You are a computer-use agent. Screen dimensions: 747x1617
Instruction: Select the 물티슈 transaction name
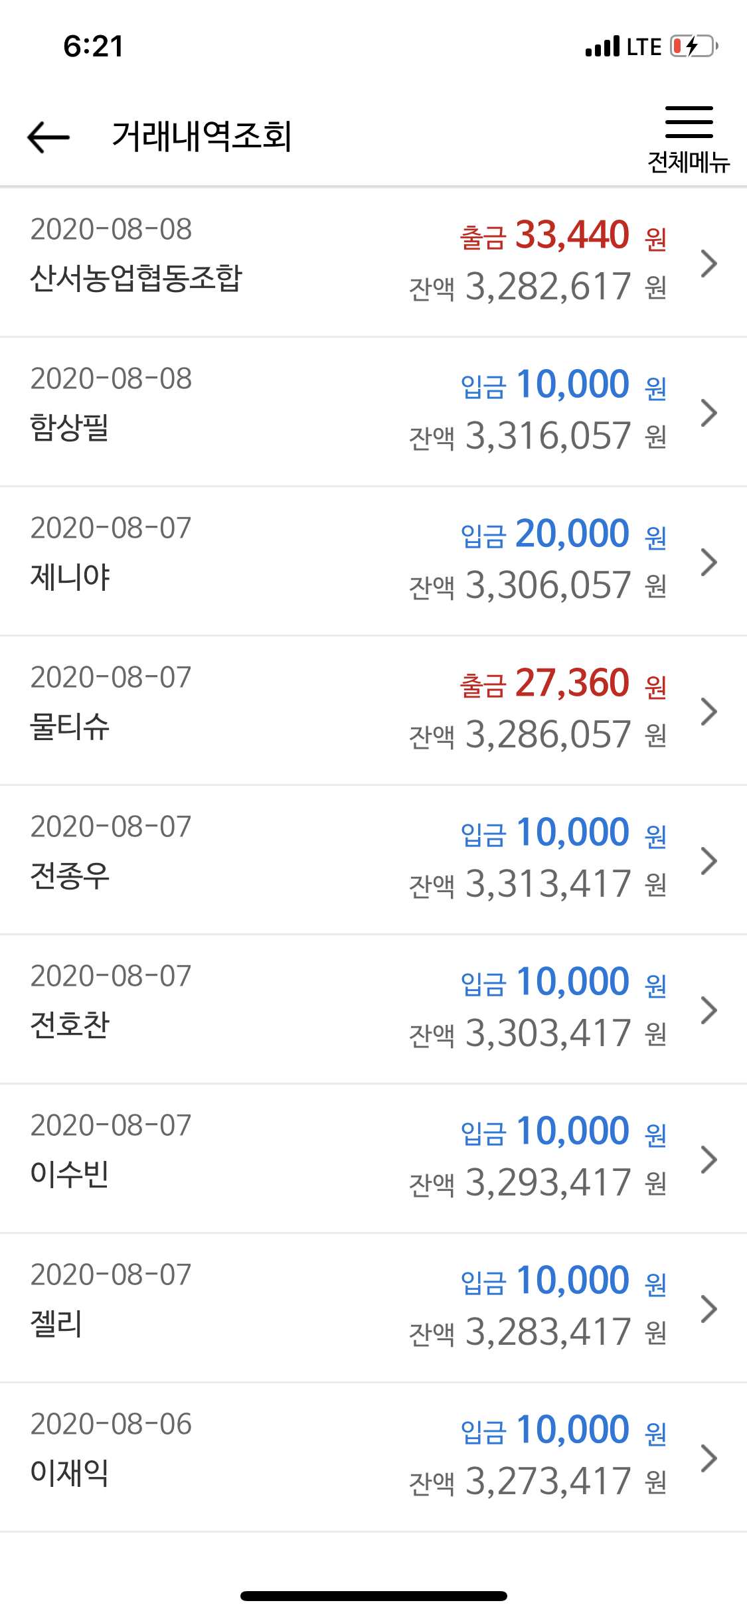pos(70,726)
